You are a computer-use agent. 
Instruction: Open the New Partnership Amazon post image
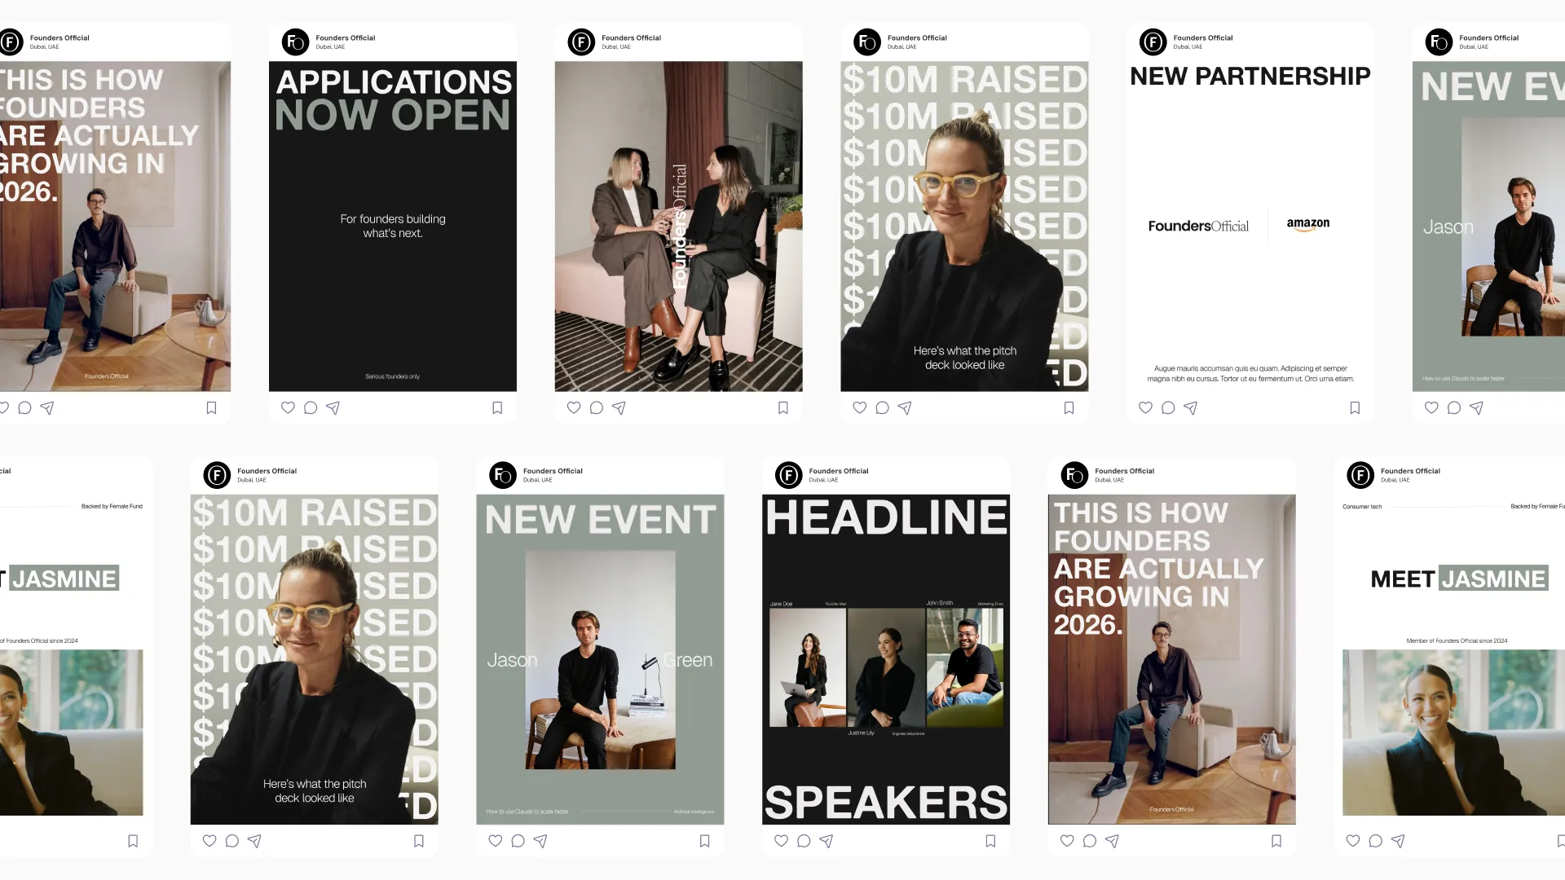[x=1250, y=227]
